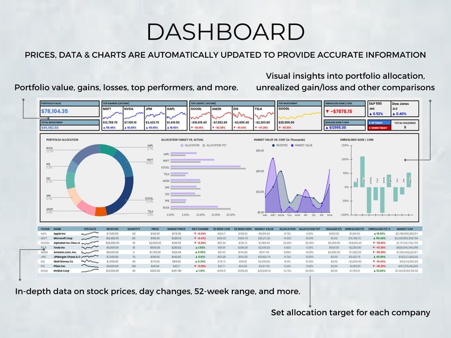
Task: Open the NVDA top gainer sparkline card
Action: click(x=133, y=119)
